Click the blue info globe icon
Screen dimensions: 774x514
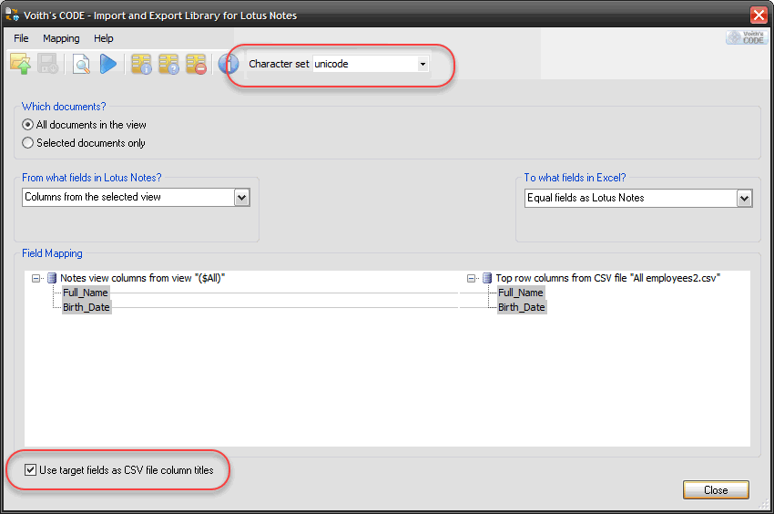click(229, 64)
